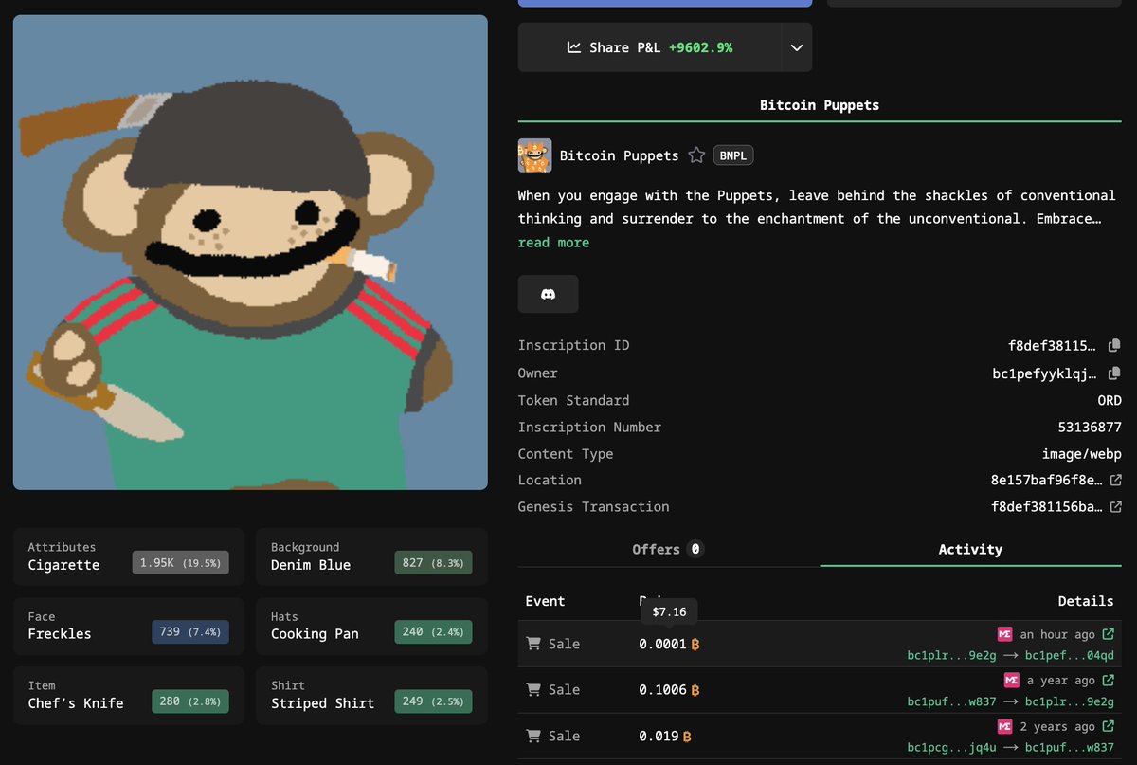
Task: Click the cart icon on the 0.019 sale row
Action: (534, 736)
